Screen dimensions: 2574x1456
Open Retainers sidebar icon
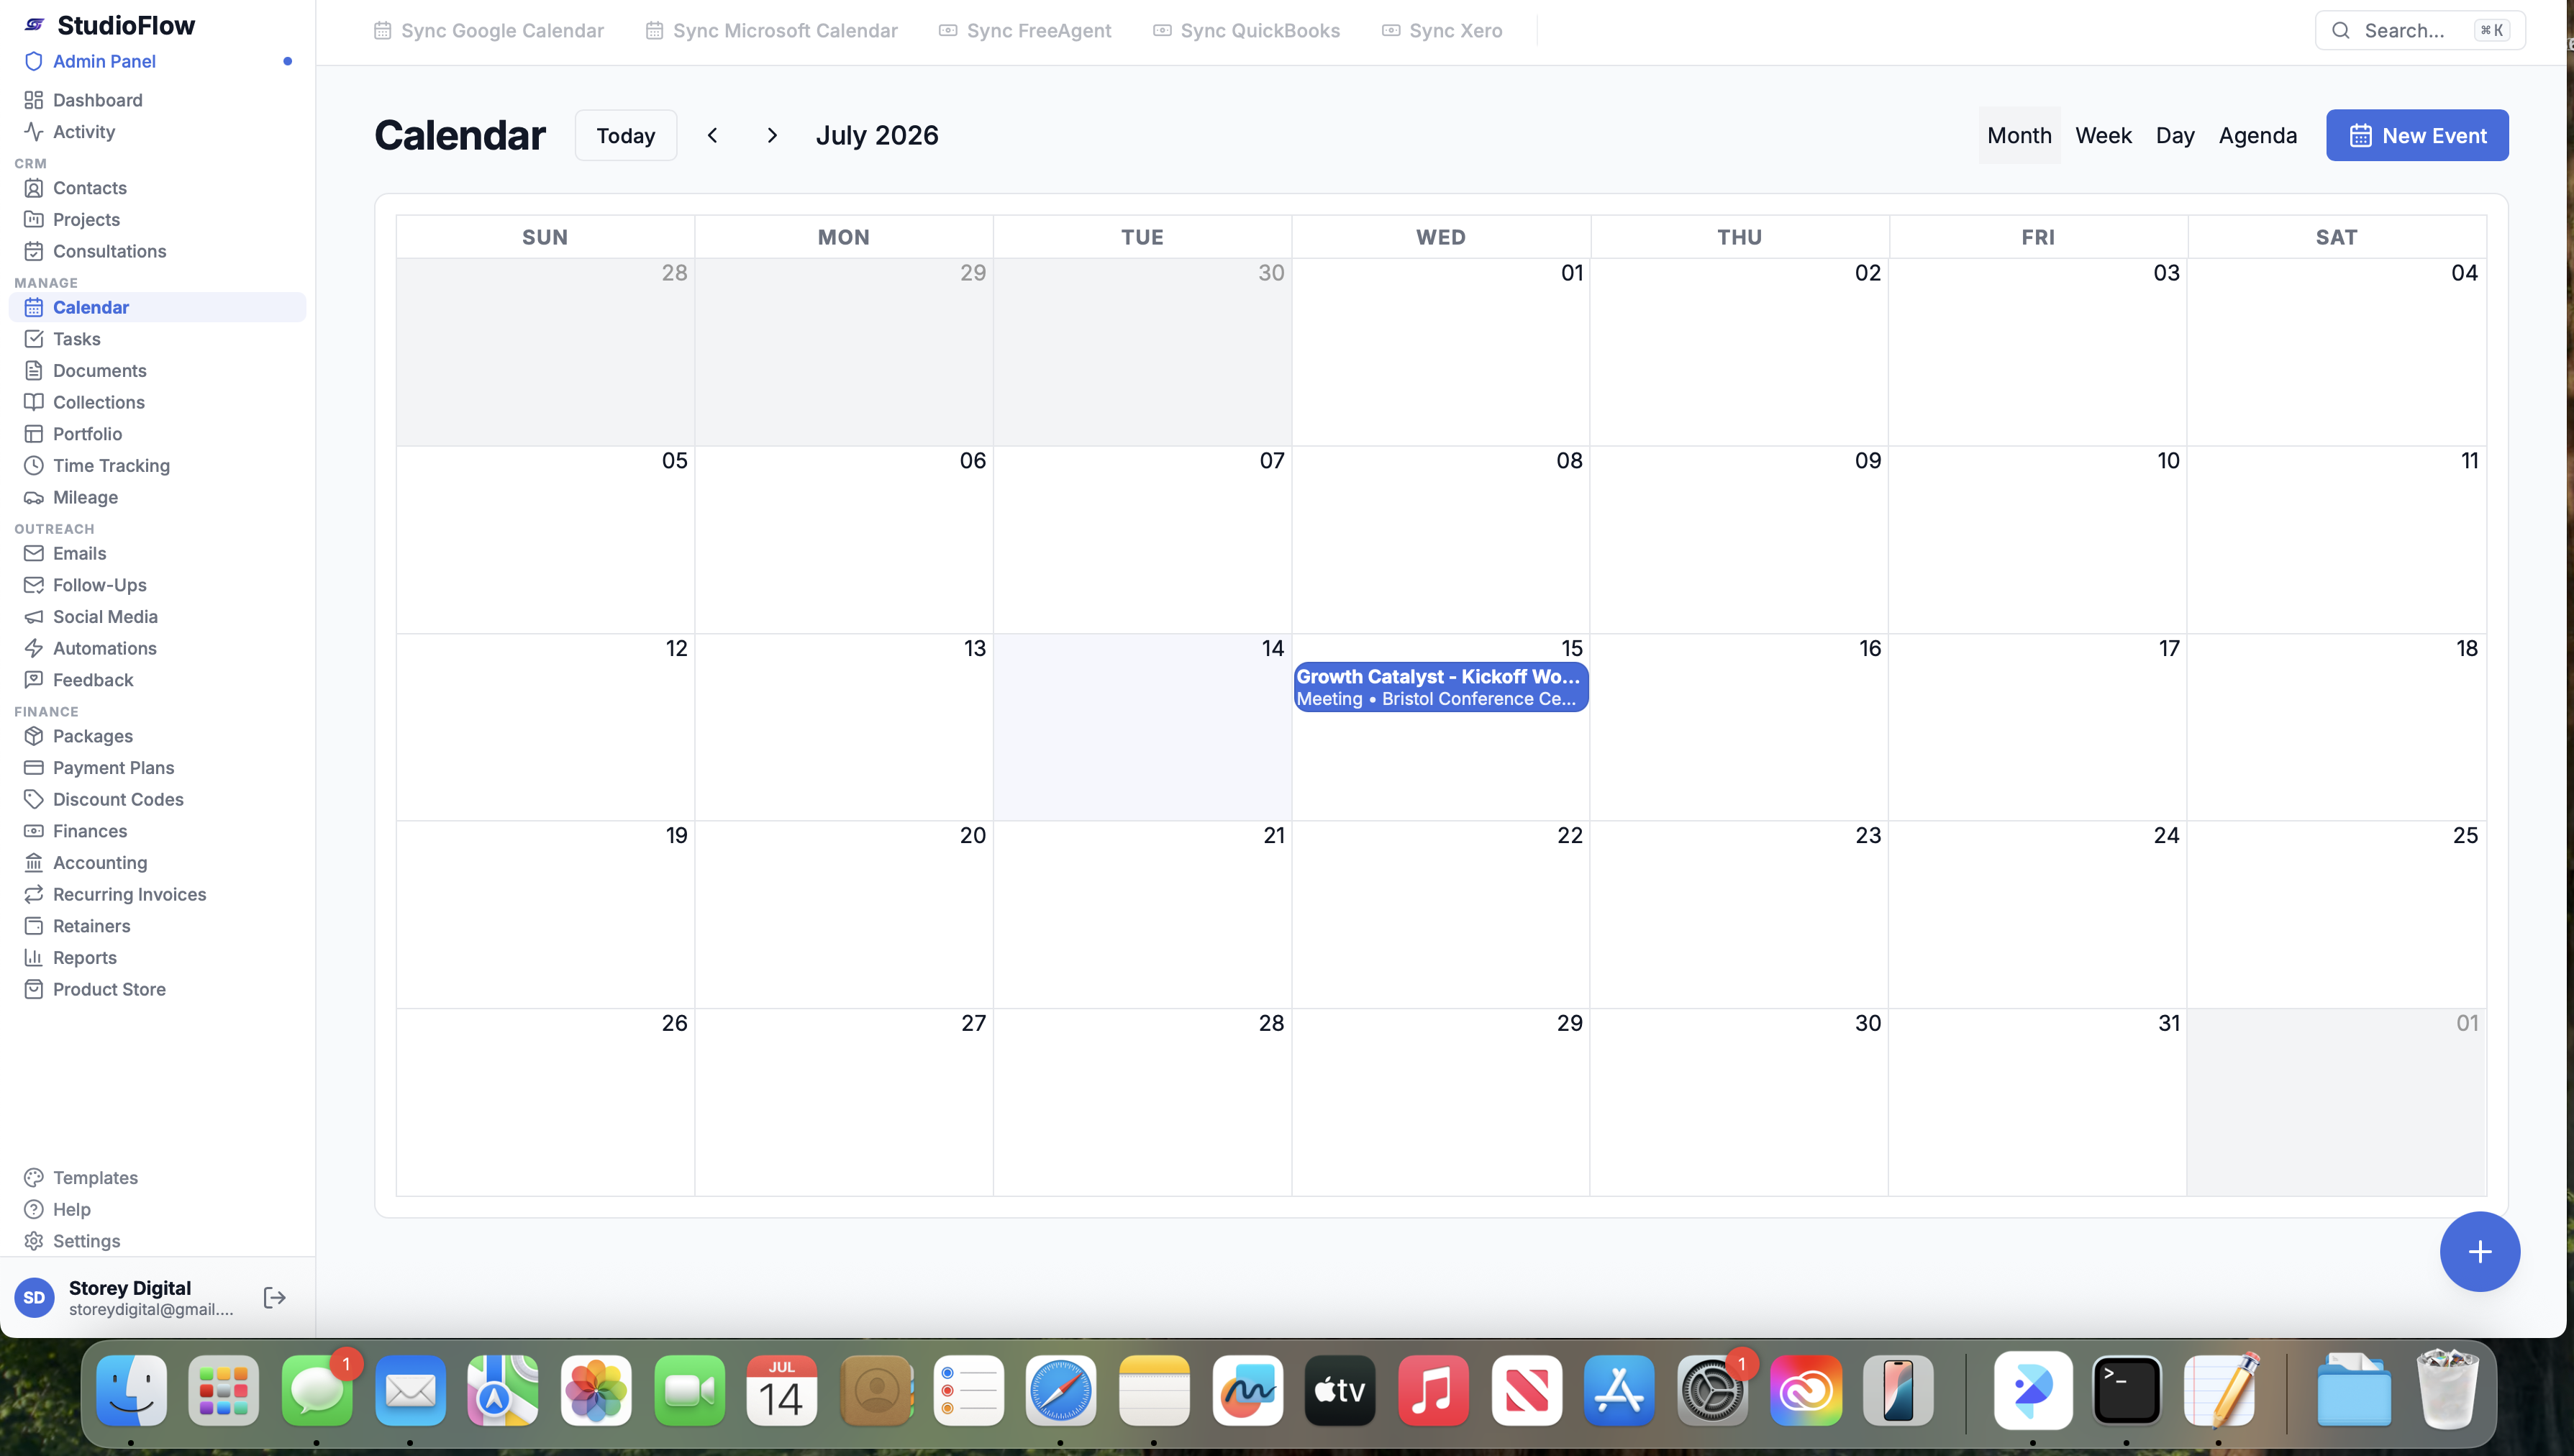(34, 926)
